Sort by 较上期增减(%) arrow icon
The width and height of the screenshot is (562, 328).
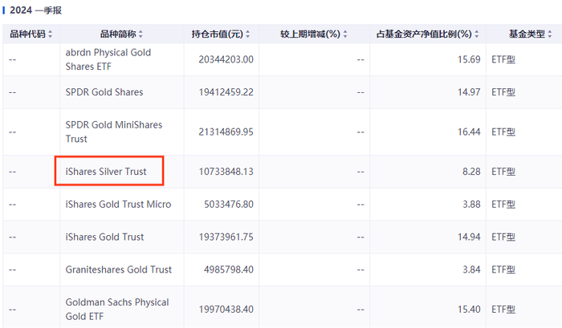click(x=345, y=34)
